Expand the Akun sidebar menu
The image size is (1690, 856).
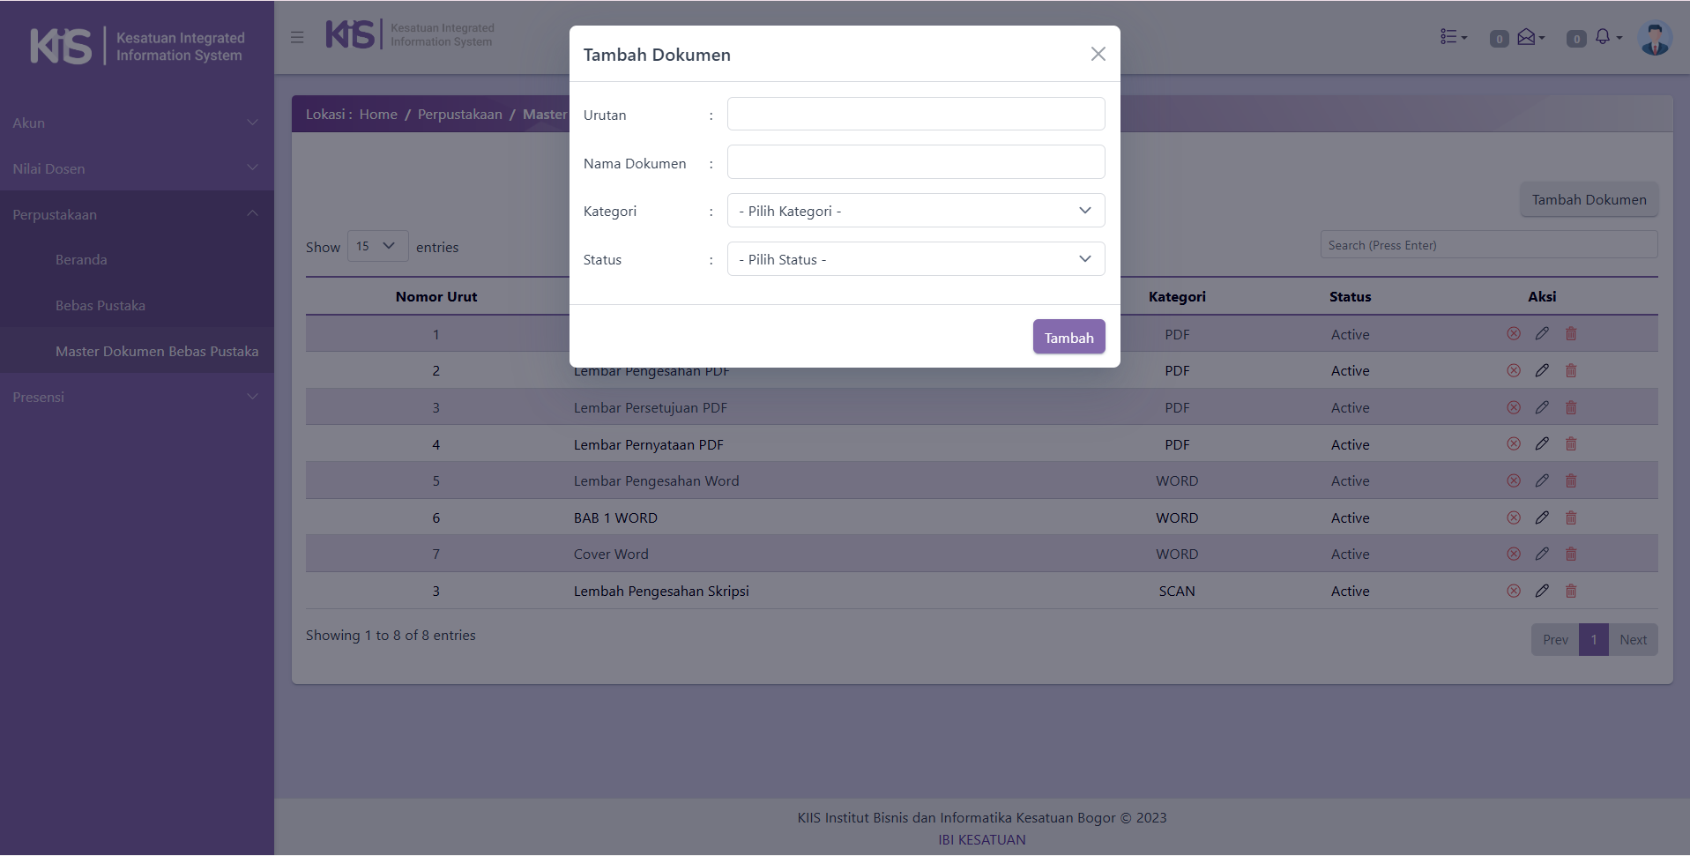coord(137,123)
